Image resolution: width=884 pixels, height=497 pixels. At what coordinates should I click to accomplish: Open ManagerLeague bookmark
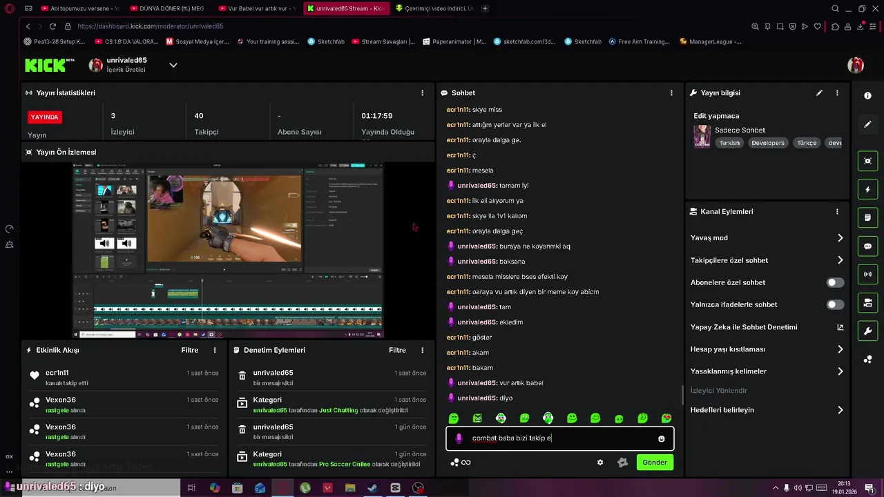710,41
